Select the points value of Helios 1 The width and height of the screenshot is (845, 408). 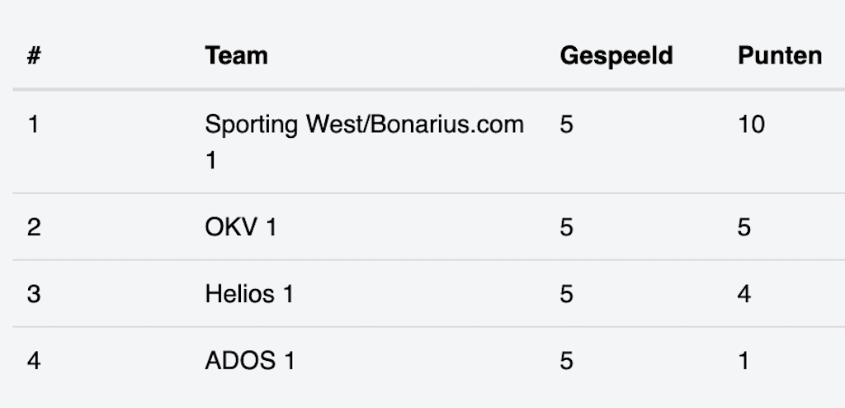[744, 294]
